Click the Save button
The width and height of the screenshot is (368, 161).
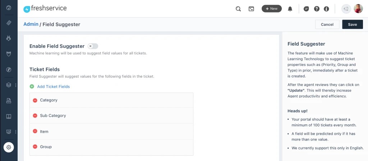[x=353, y=24]
